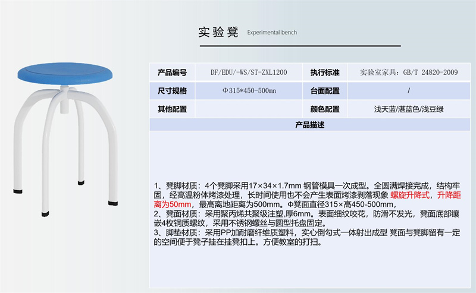Click the 尺寸规格 label cell
476x293 pixels.
[172, 91]
